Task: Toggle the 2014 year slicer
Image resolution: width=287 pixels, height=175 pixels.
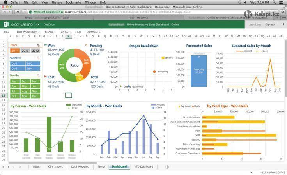Action: [15, 51]
